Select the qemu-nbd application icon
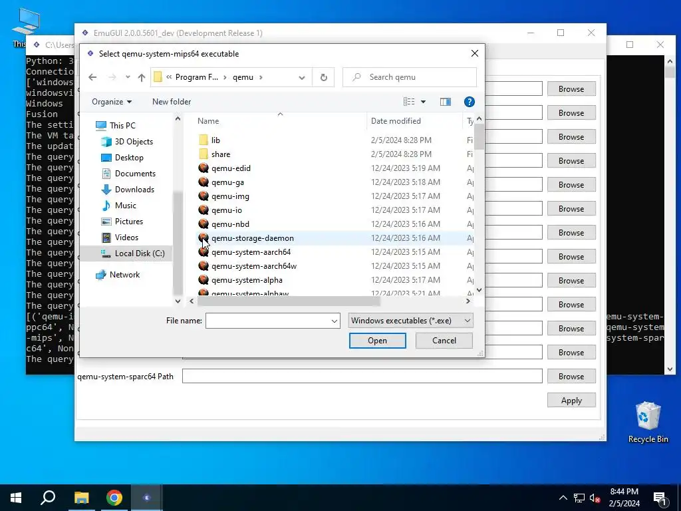Screen dimensions: 681x511 tap(204, 224)
